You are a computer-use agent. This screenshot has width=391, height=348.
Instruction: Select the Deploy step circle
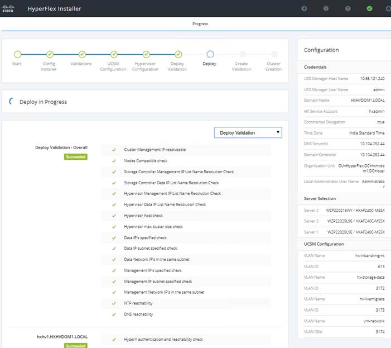pyautogui.click(x=210, y=54)
